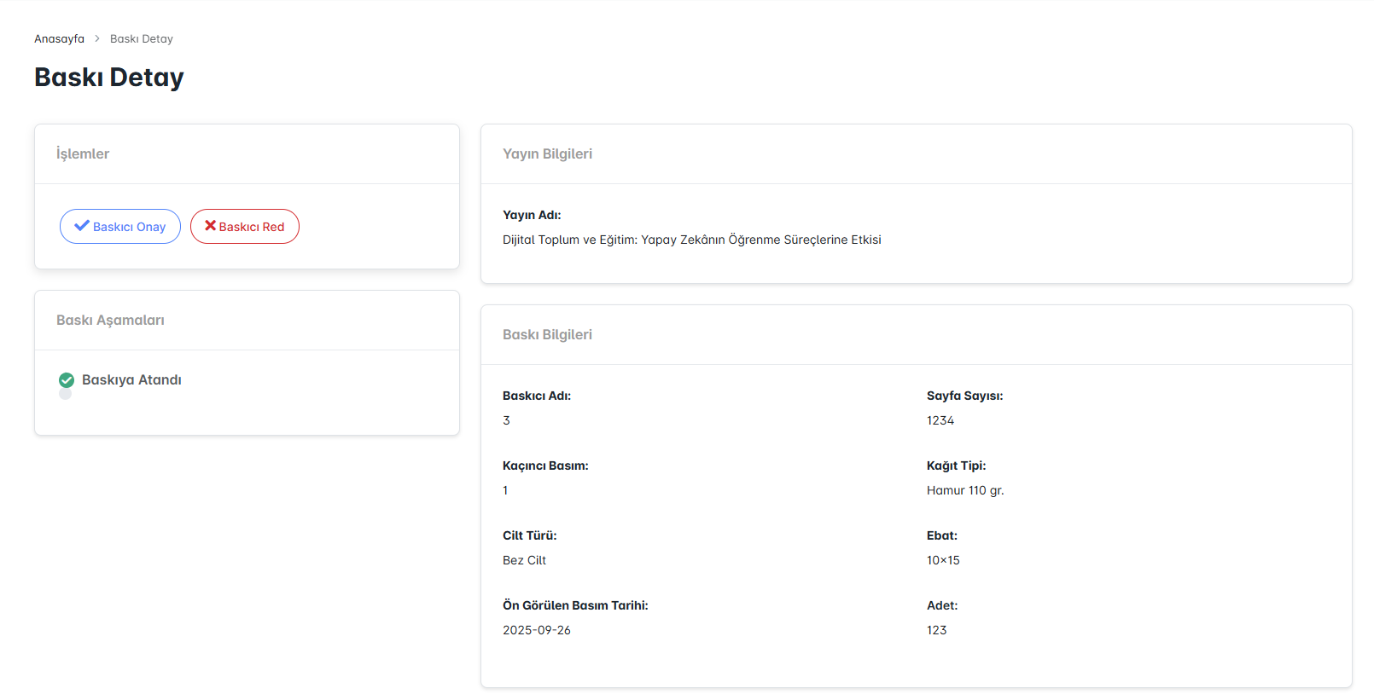The height and width of the screenshot is (694, 1374).
Task: Click the Baskı Aşamaları card header
Action: click(110, 320)
